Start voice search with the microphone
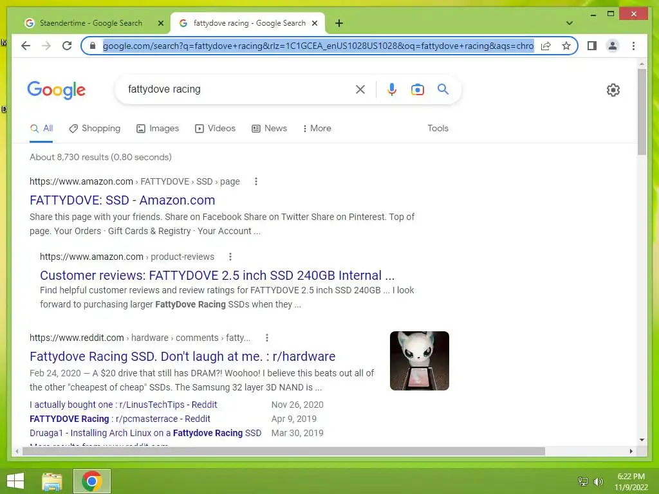This screenshot has width=659, height=494. (392, 89)
